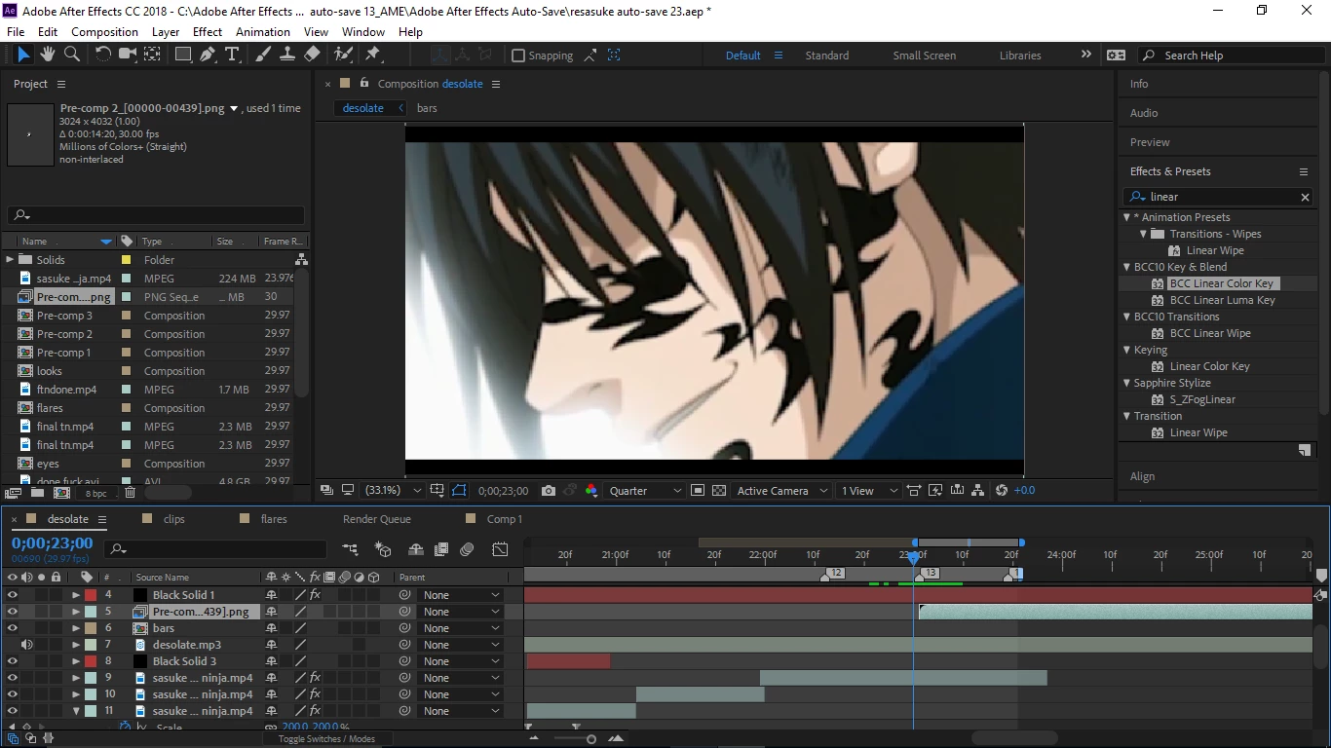The image size is (1331, 748).
Task: Open the Quarter resolution dropdown
Action: [643, 491]
